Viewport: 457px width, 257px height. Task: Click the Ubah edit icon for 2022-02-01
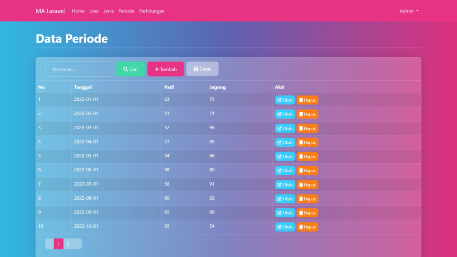click(280, 114)
